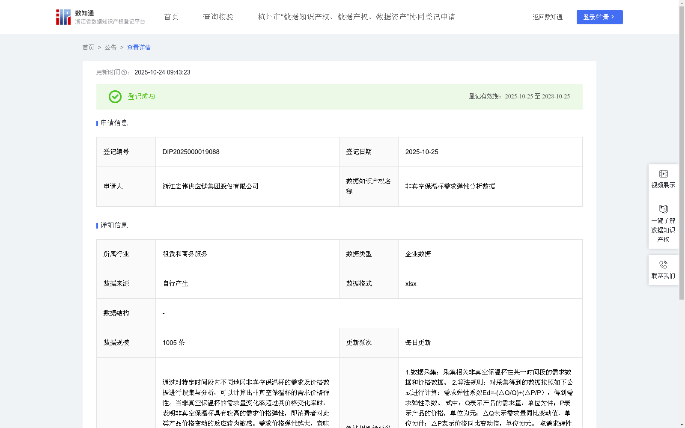The height and width of the screenshot is (428, 685).
Task: Click the help icon beside 更新时间
Action: 124,73
